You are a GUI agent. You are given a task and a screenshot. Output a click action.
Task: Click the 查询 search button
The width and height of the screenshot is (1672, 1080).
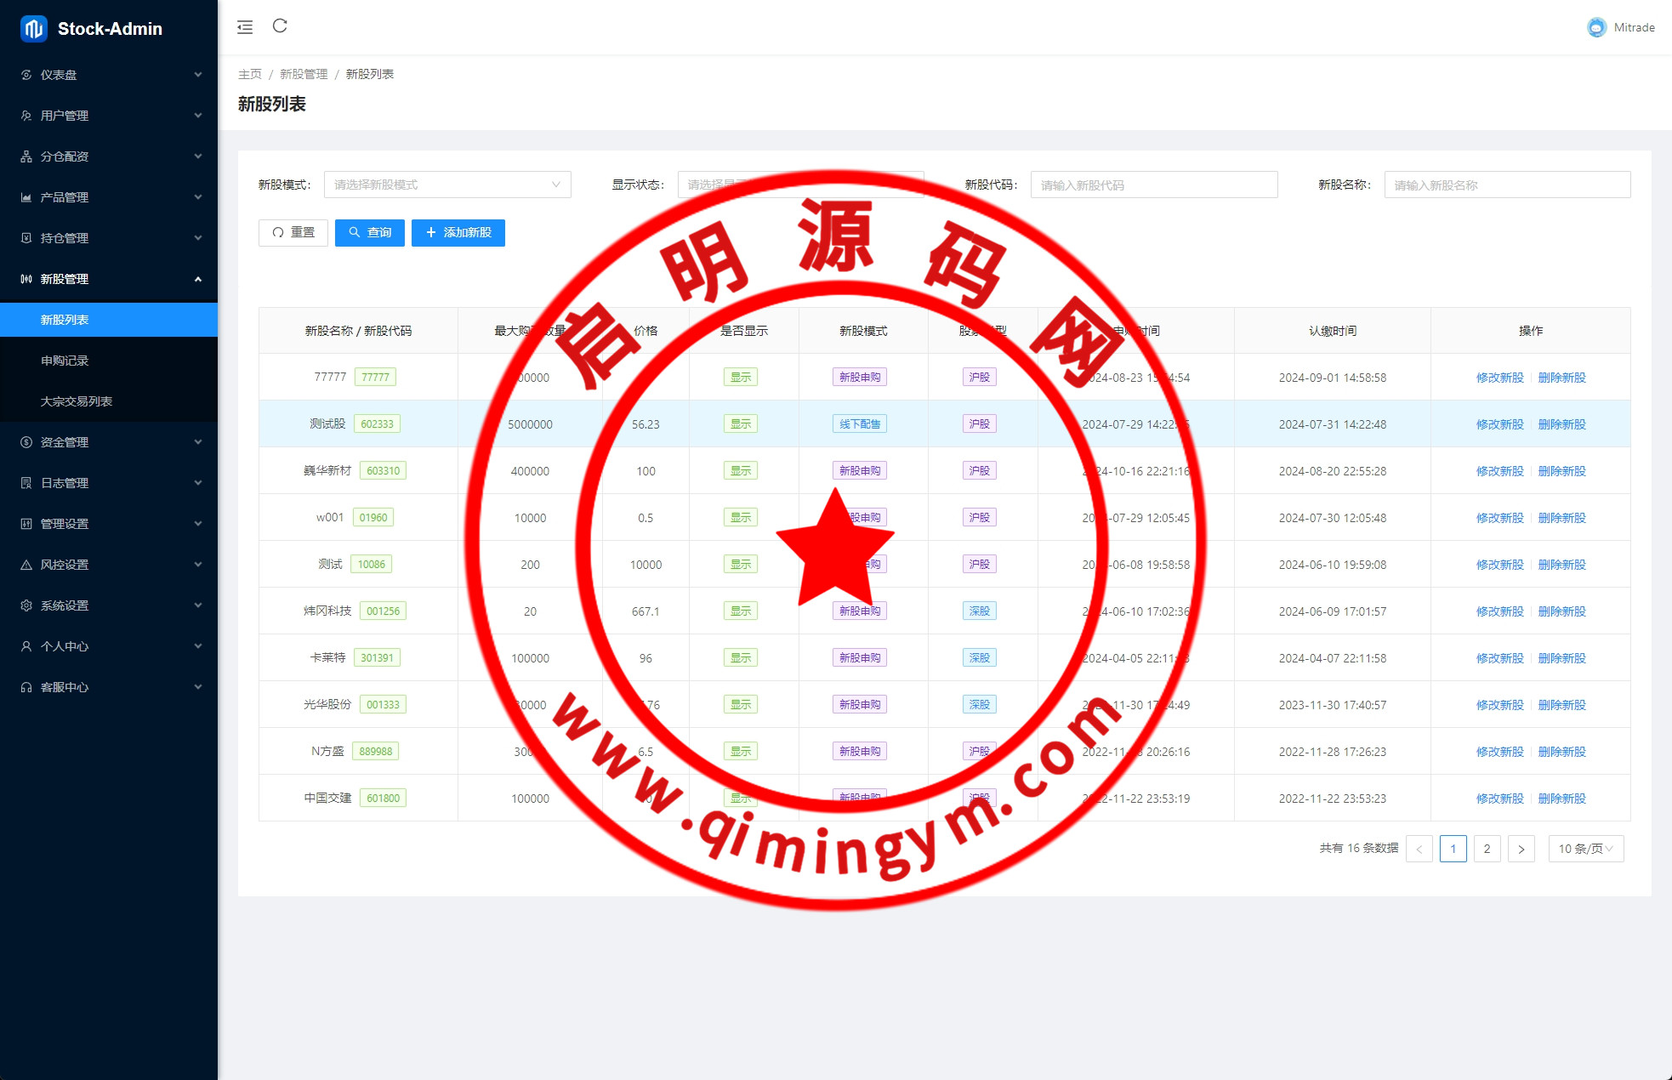(x=369, y=232)
